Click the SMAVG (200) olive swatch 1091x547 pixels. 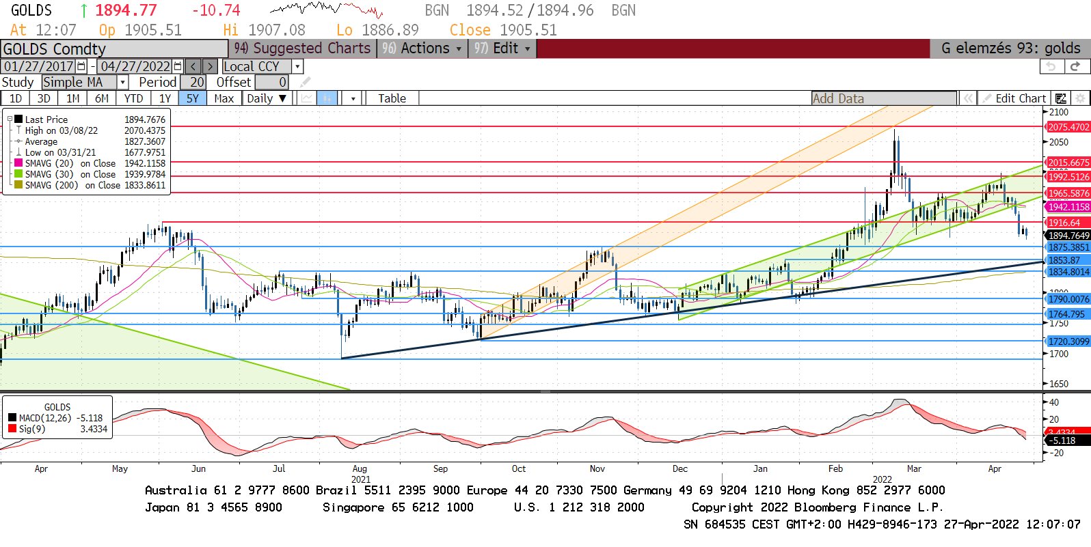18,185
